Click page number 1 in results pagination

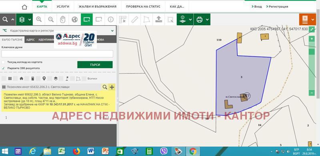pos(6,118)
